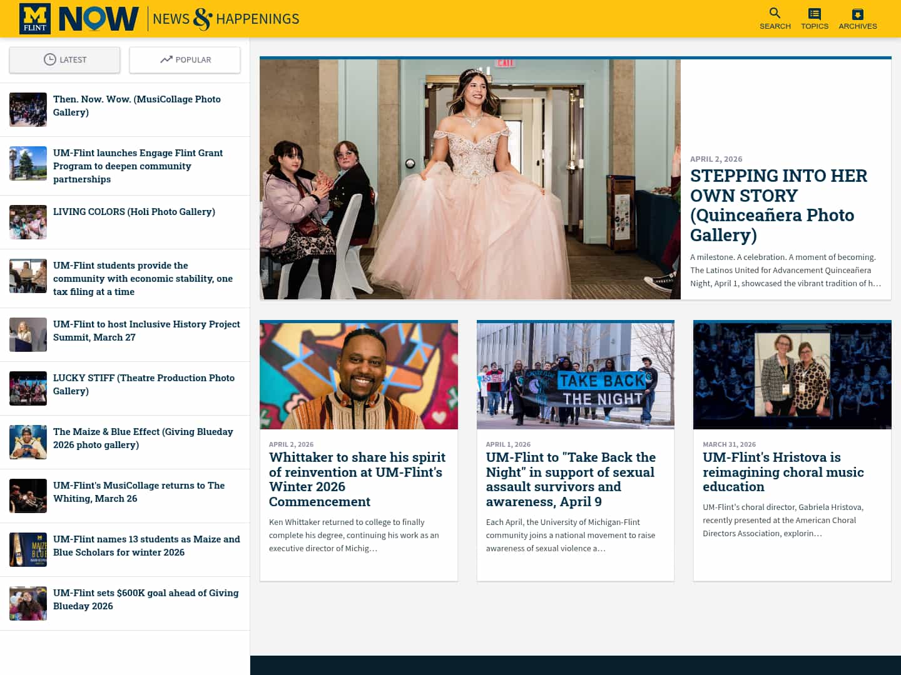Viewport: 901px width, 675px height.
Task: Click the Giving Blueday $600K goal thumbnail
Action: 28,603
